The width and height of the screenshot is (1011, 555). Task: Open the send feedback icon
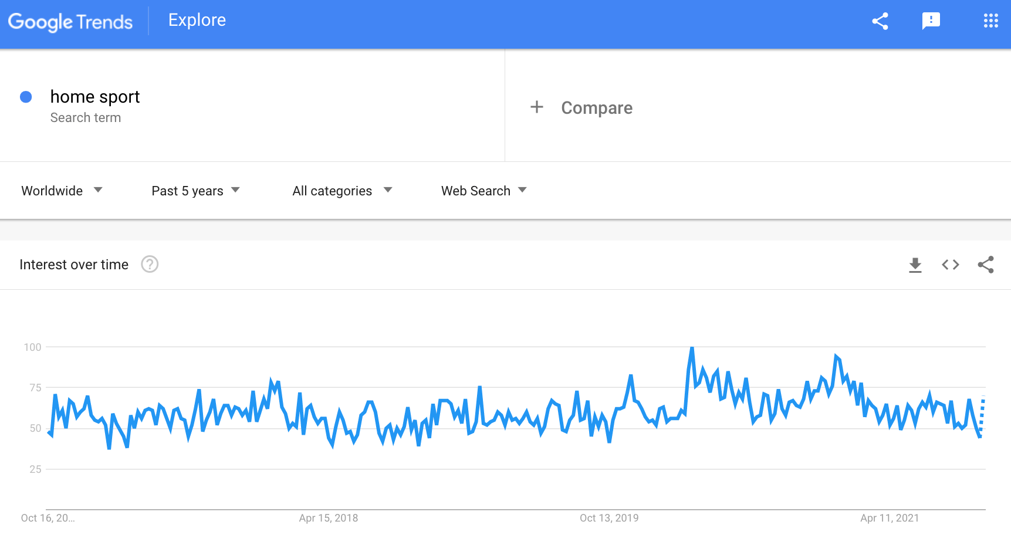click(x=931, y=21)
